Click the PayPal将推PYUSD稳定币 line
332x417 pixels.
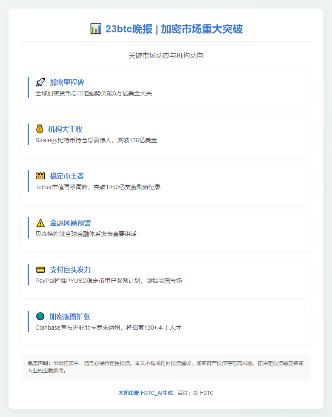(109, 281)
